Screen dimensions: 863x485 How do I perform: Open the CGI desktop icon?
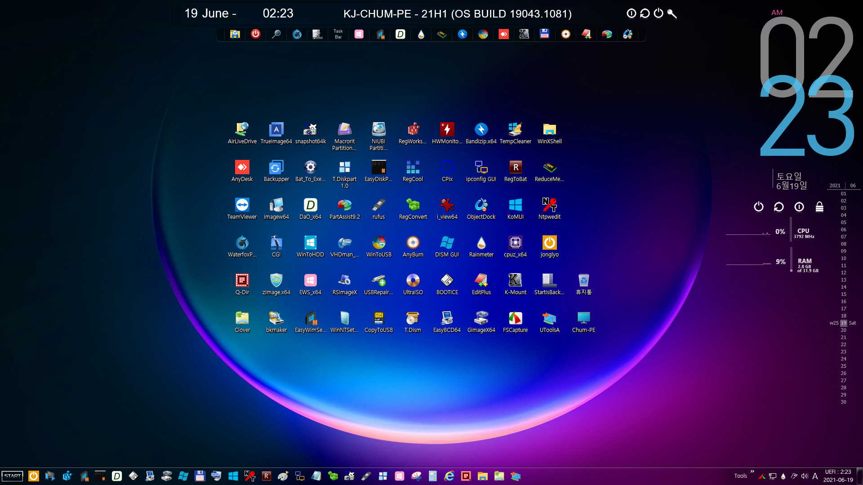tap(276, 247)
